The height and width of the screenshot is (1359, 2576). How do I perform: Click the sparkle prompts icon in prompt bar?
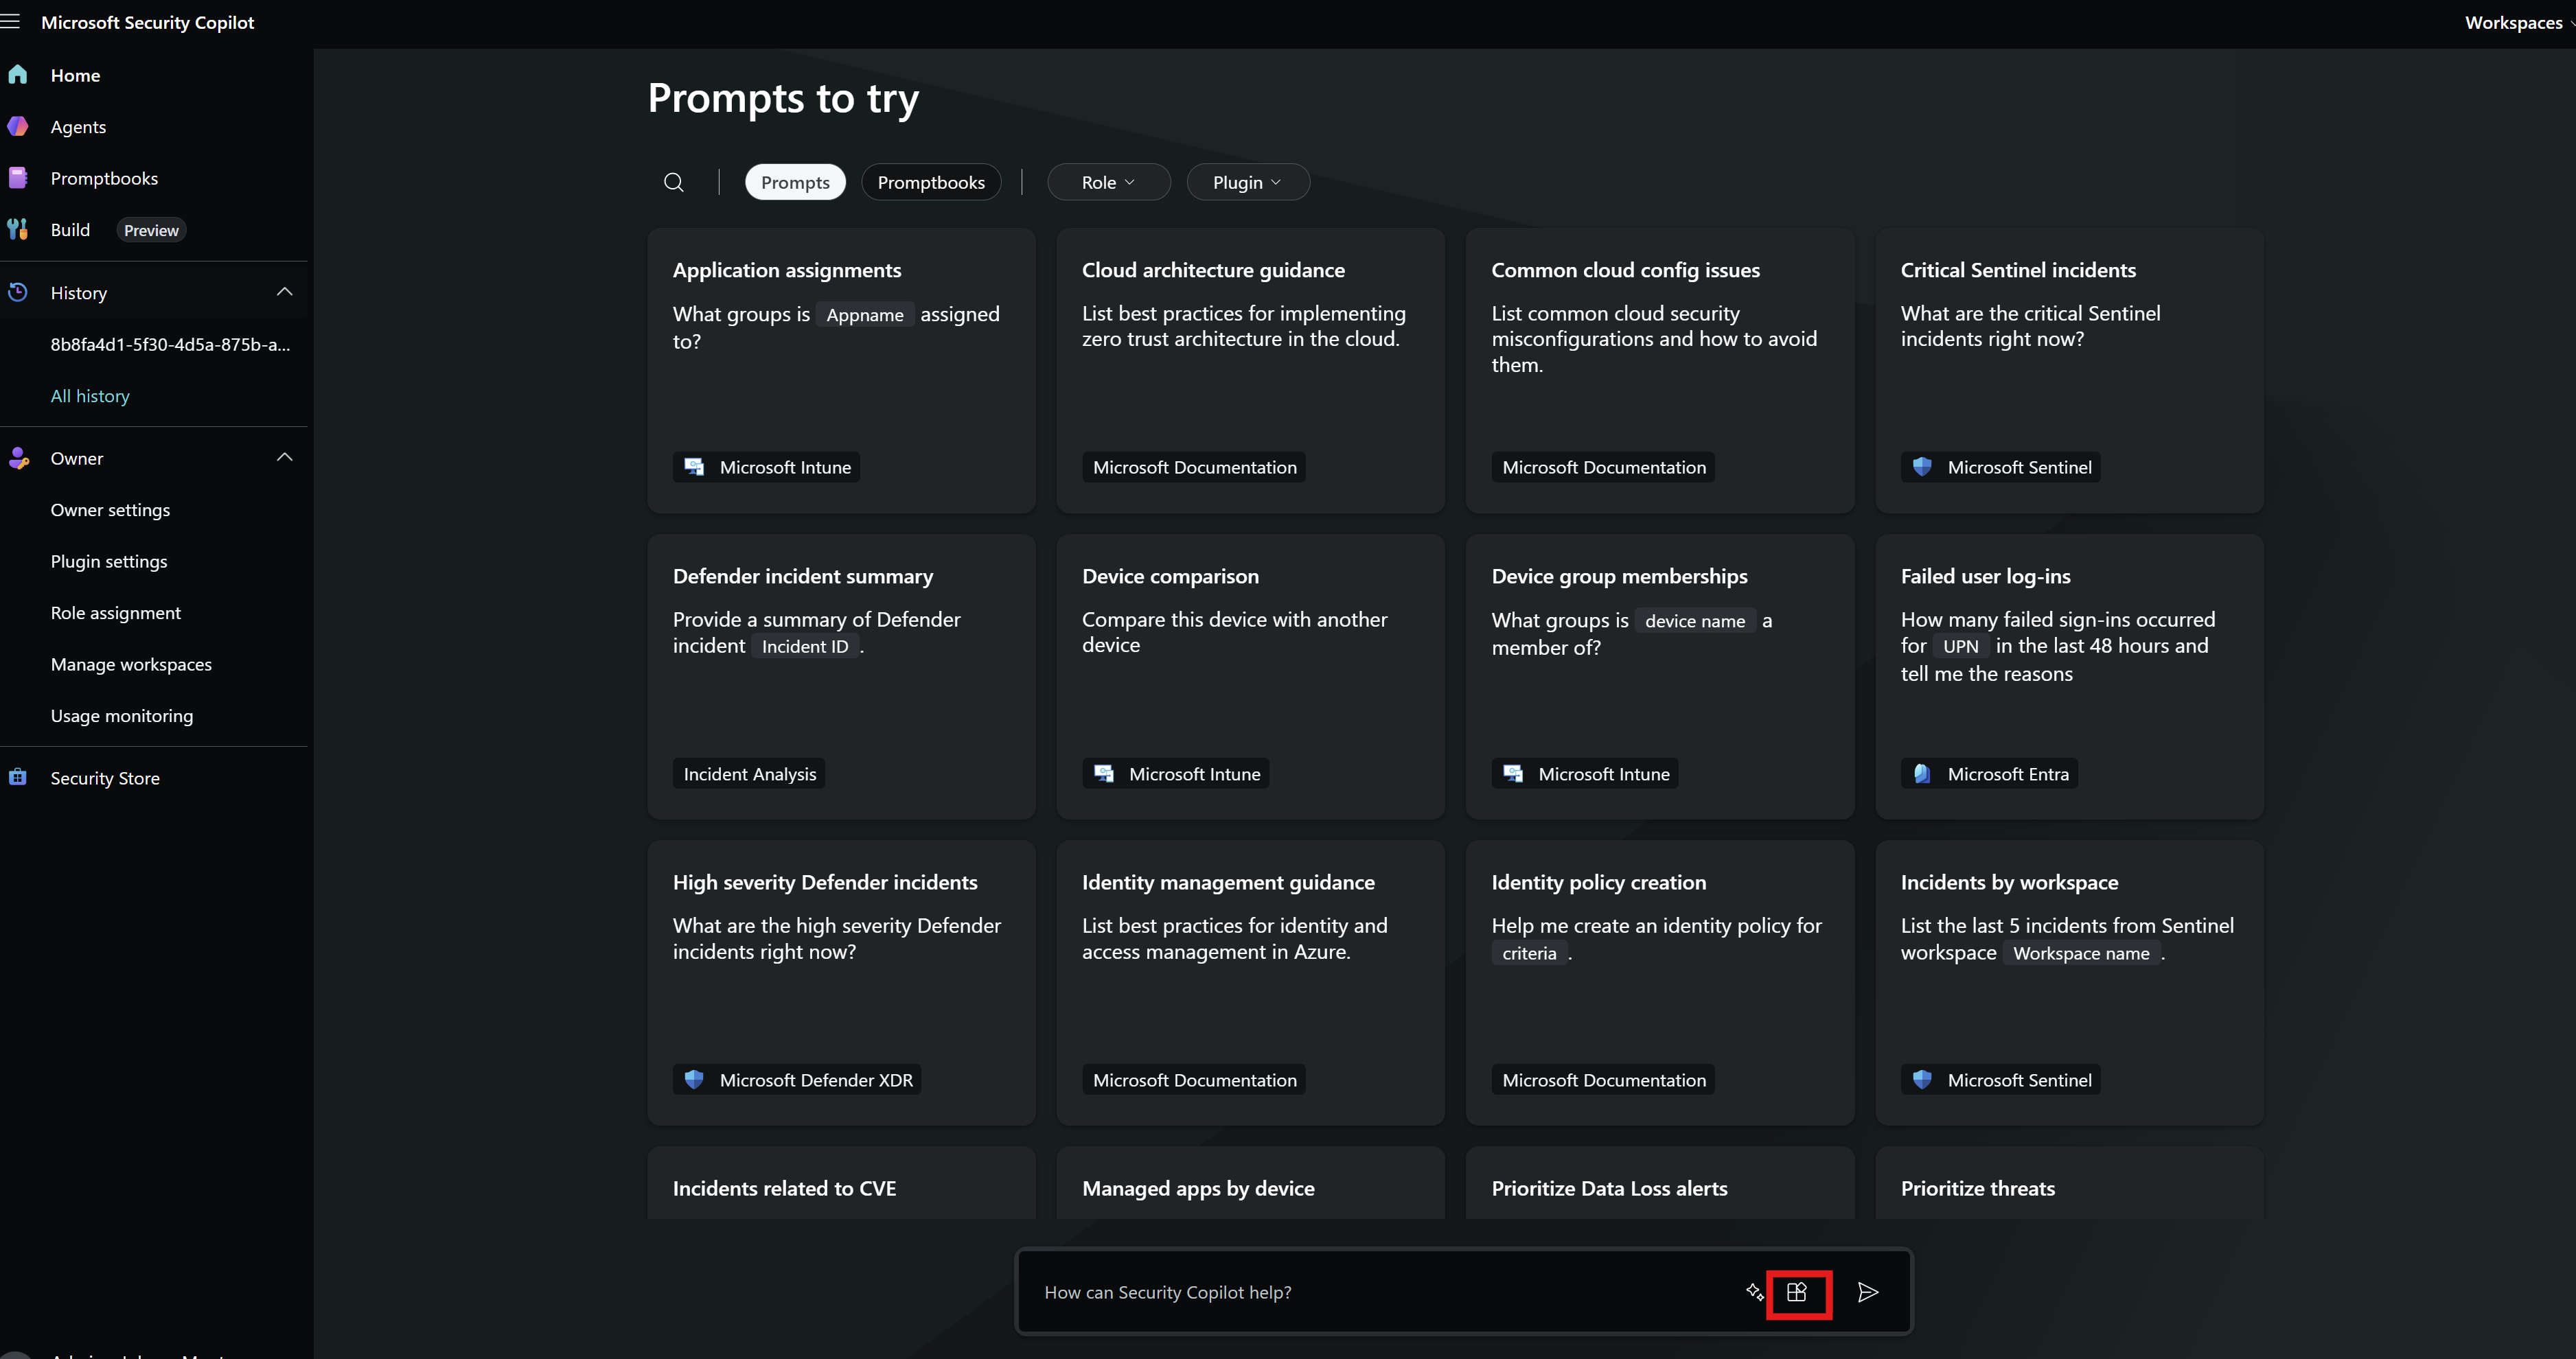click(x=1754, y=1292)
